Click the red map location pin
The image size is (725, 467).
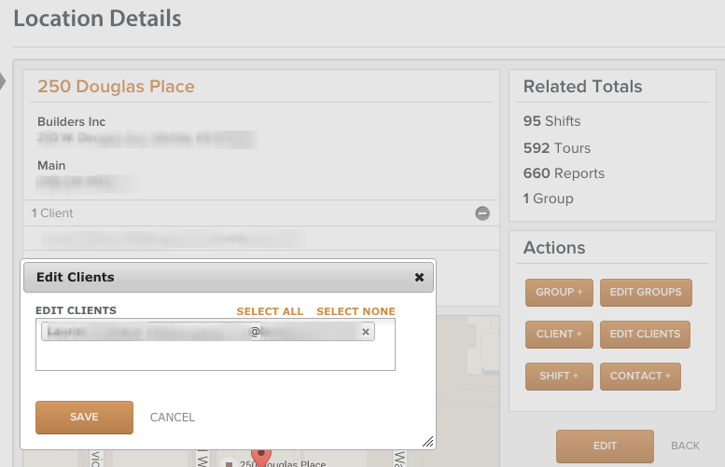pos(260,458)
